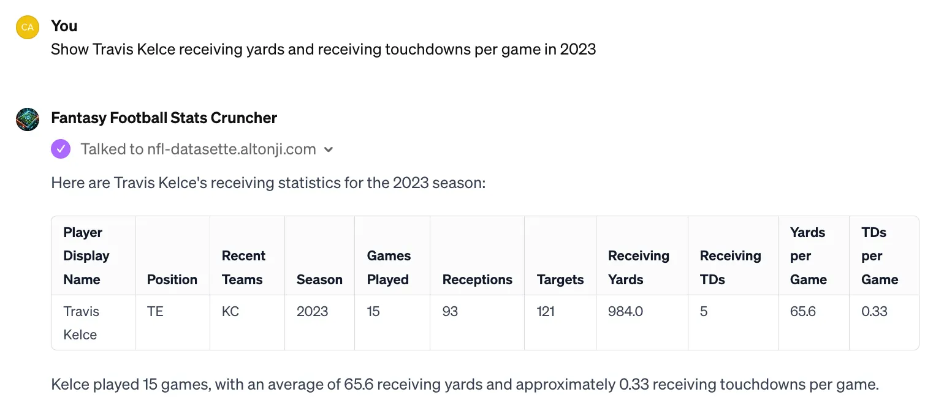Click the purple checkmark status icon
944x419 pixels.
point(61,149)
